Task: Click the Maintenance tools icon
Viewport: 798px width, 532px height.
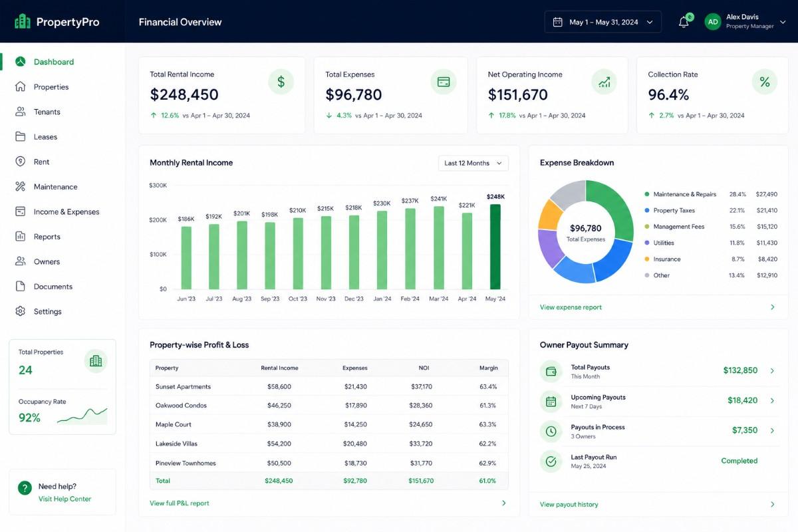Action: tap(21, 187)
